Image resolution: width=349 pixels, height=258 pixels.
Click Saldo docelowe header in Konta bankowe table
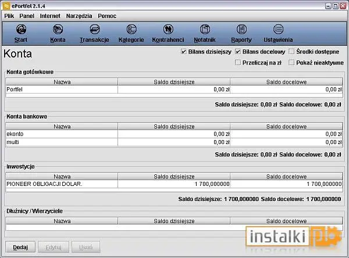tap(286, 126)
